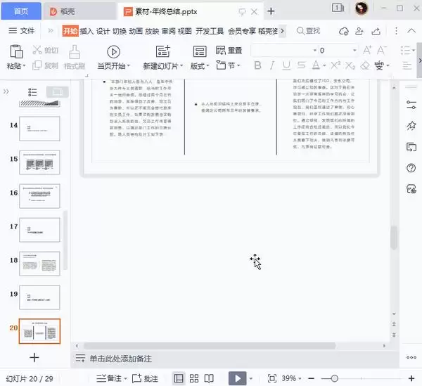
Task: Click the Reset (重置) button
Action: 234,51
